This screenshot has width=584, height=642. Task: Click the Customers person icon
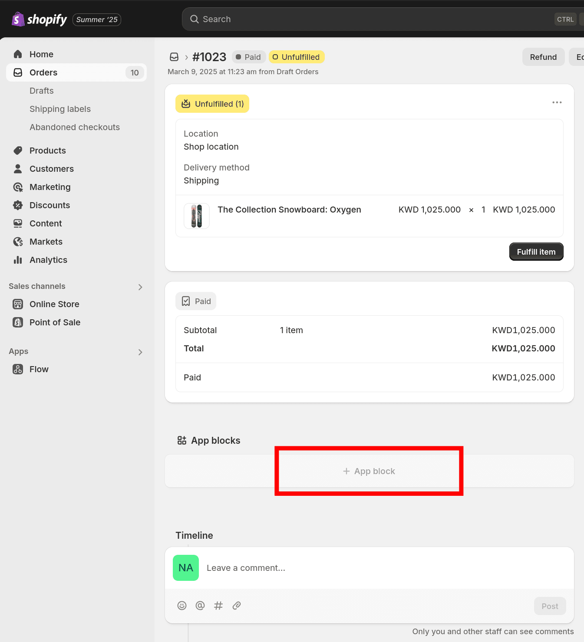point(18,169)
